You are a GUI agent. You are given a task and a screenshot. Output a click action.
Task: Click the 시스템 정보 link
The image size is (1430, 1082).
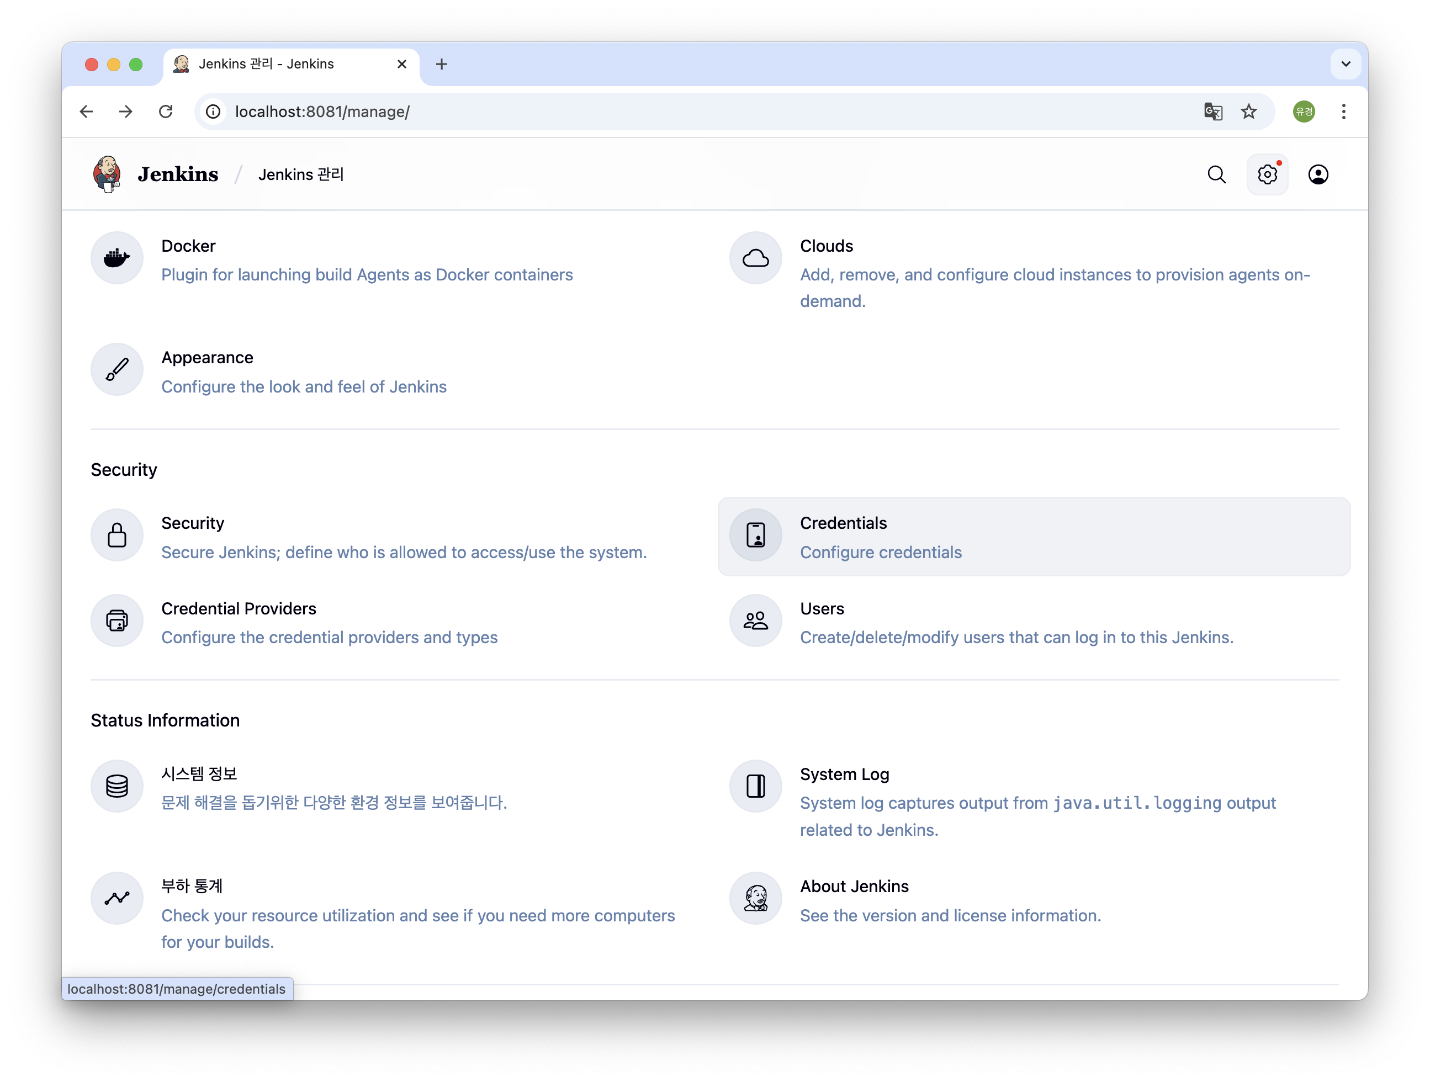point(199,774)
